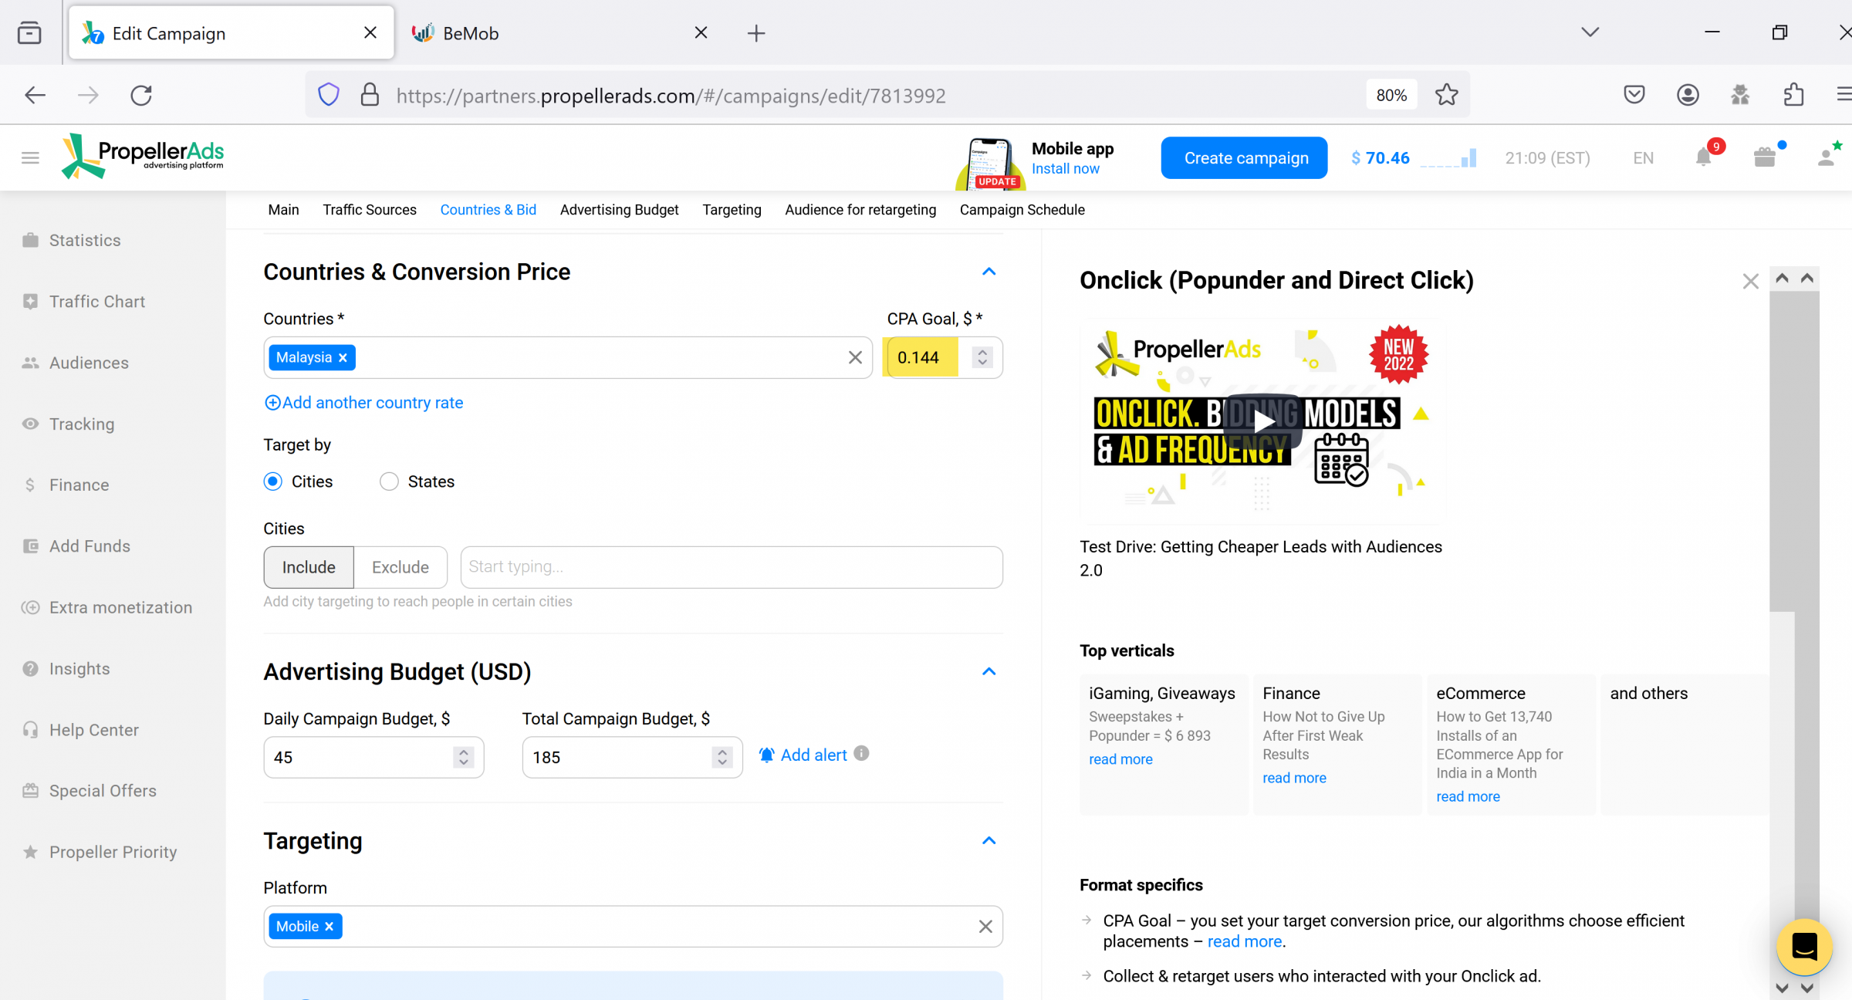Open the Campaign Schedule tab
This screenshot has height=1000, width=1852.
[x=1022, y=209]
